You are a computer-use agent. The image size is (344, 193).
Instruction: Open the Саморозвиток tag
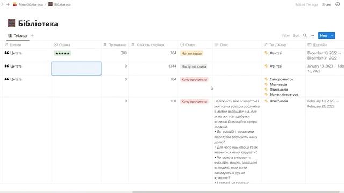click(281, 79)
